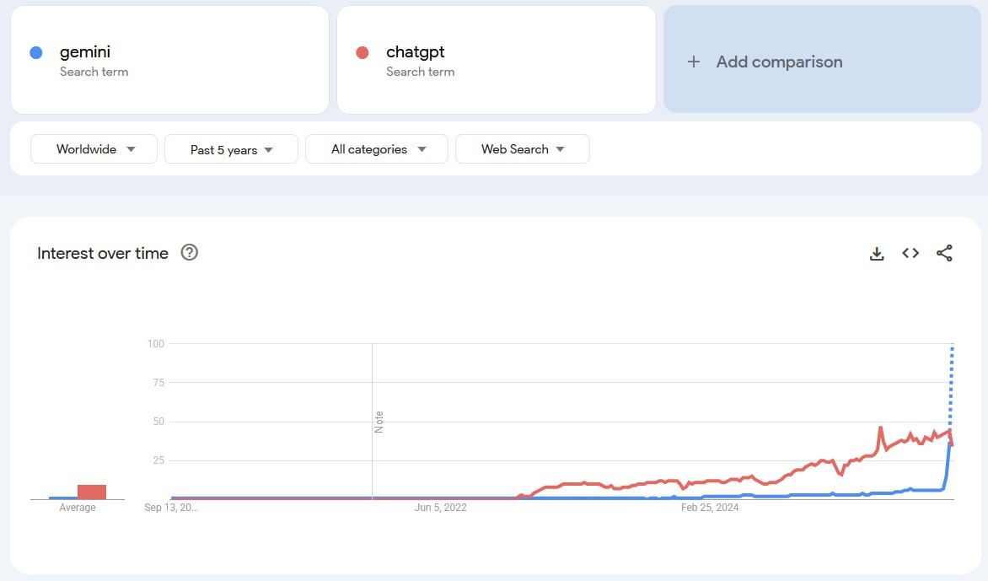Share the Interest over time chart
Screen dimensions: 988x581
pos(944,253)
